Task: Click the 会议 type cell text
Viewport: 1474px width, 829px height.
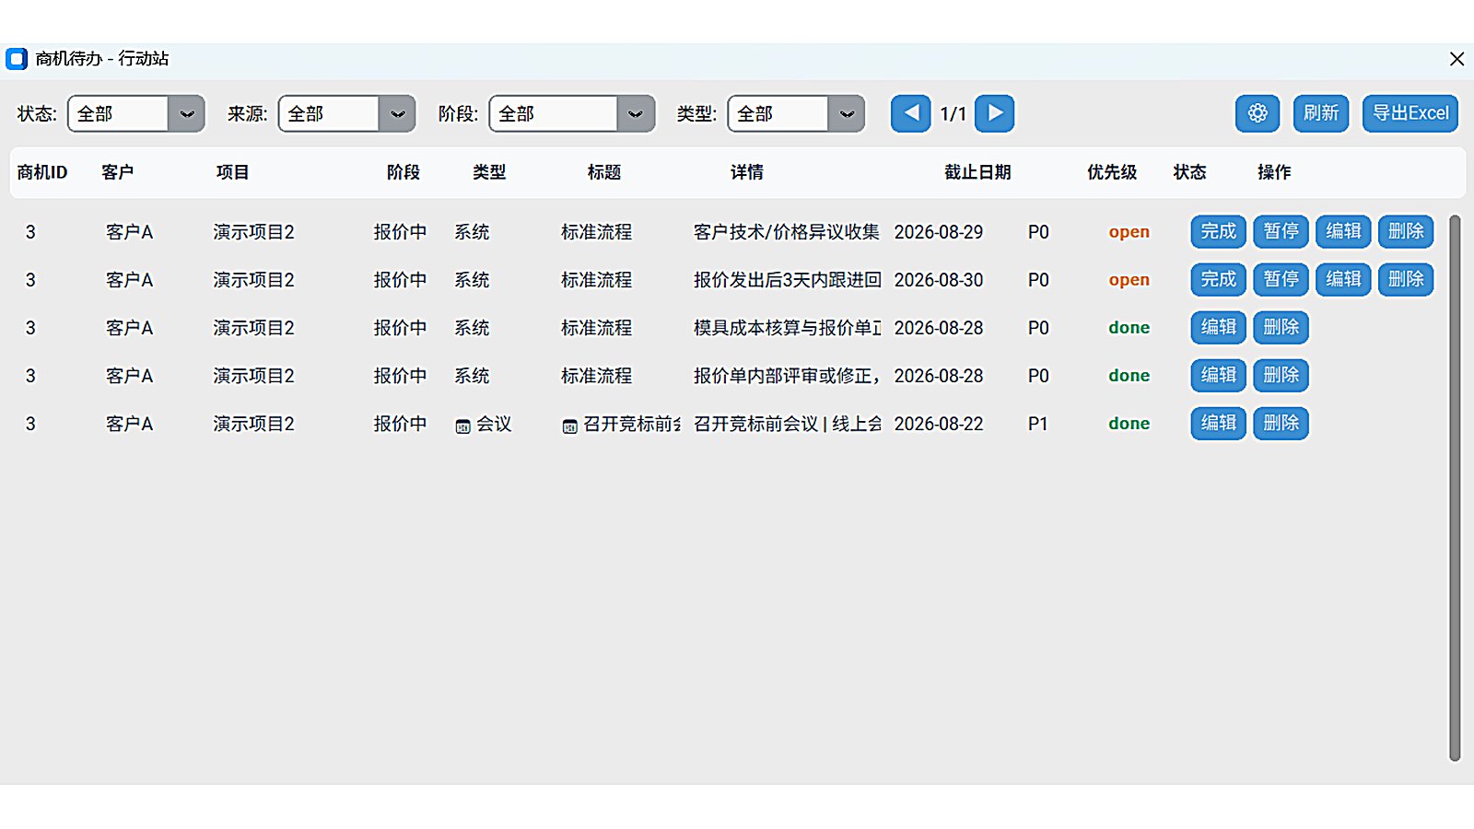Action: pos(494,424)
